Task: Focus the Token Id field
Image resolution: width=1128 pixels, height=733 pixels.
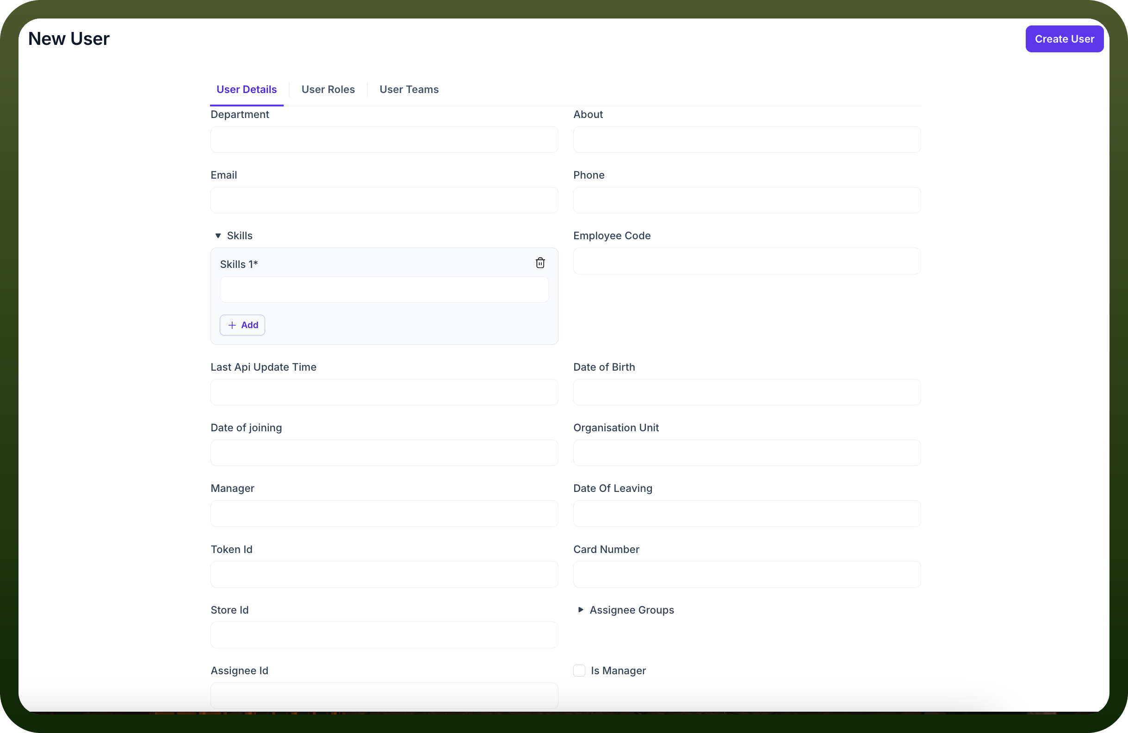Action: point(384,574)
